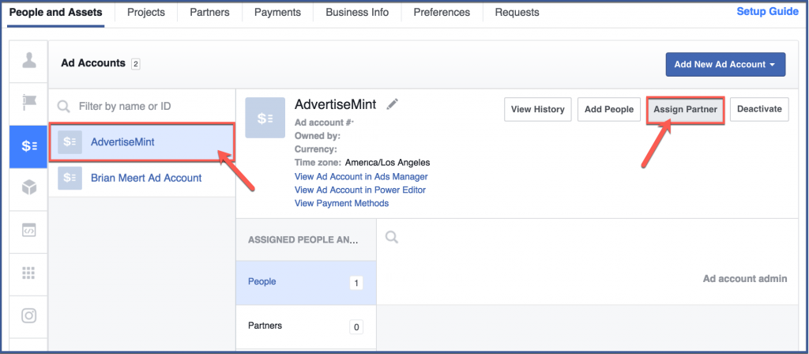Screen dimensions: 809x354
Task: Open Instagram Accounts icon in sidebar
Action: (28, 315)
